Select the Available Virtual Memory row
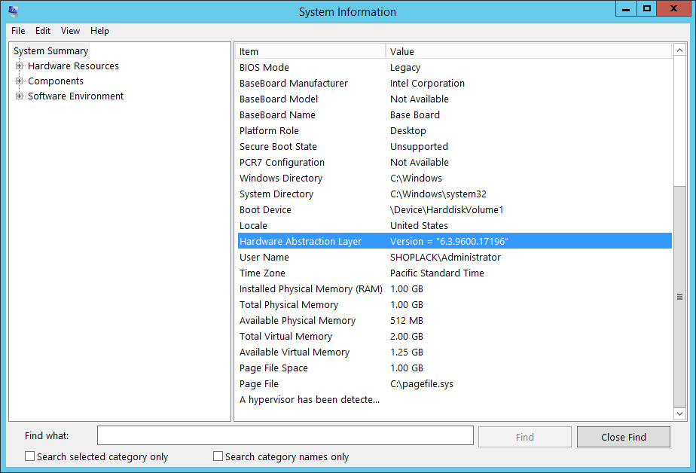 pyautogui.click(x=454, y=352)
